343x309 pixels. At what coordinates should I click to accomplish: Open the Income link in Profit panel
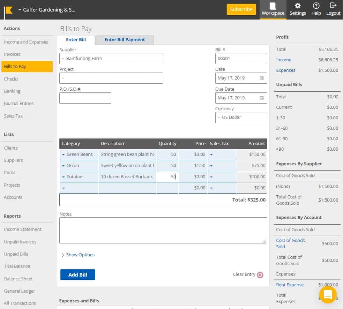pyautogui.click(x=283, y=60)
